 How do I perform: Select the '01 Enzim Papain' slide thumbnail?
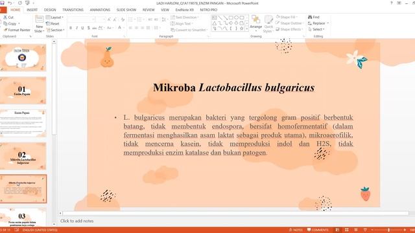[23, 91]
